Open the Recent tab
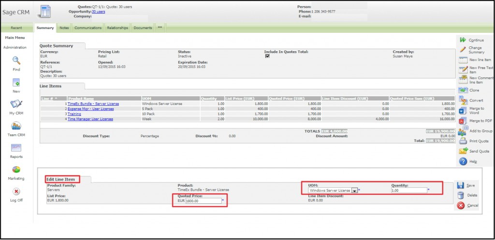Viewport: 495px width, 240px height. (x=16, y=28)
